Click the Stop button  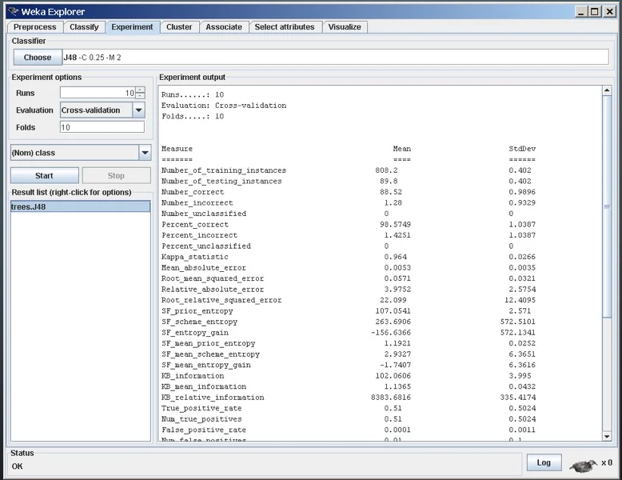coord(116,175)
